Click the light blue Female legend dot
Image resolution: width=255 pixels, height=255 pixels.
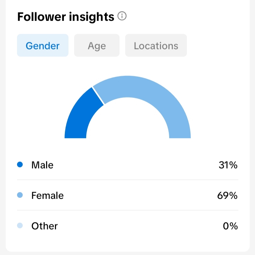[20, 195]
